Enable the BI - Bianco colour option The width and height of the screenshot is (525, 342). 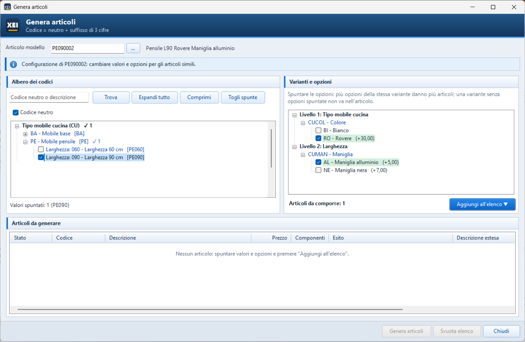pos(318,131)
